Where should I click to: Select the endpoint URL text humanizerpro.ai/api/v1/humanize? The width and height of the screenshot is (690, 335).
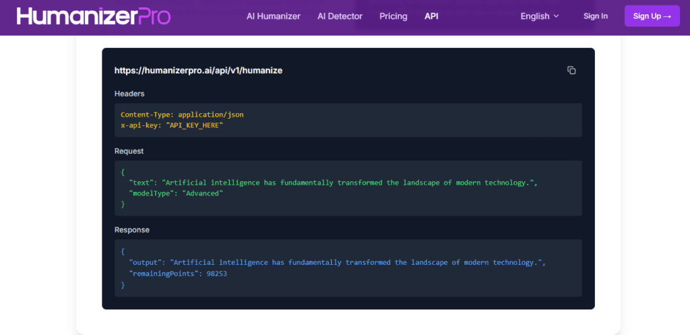tap(199, 70)
